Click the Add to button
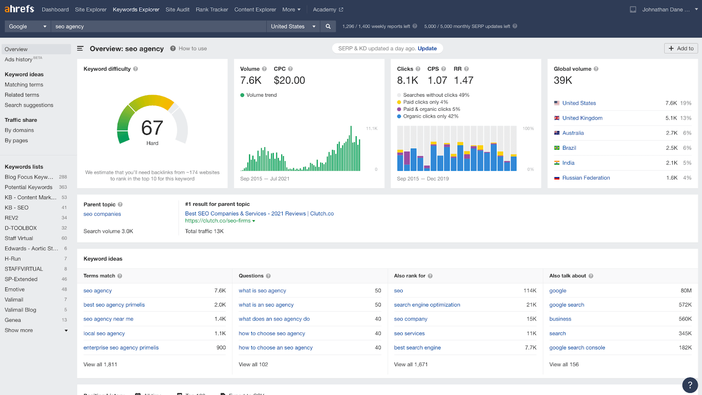702x395 pixels. 681,49
